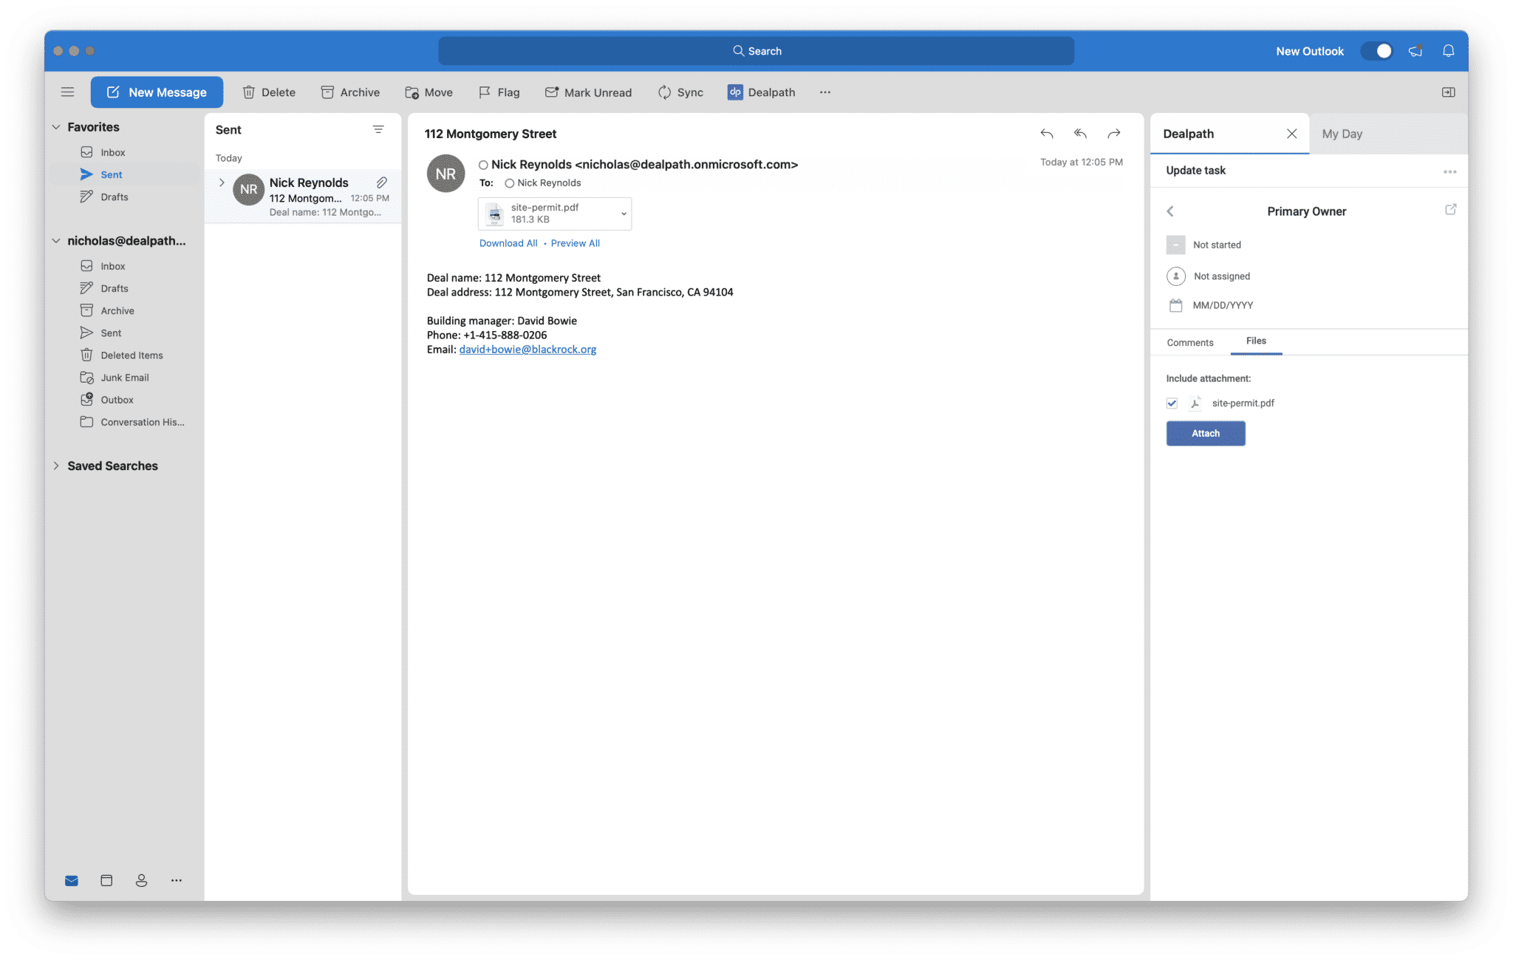Open the filter options in Sent list
Screen dimensions: 1513x960
[x=378, y=129]
